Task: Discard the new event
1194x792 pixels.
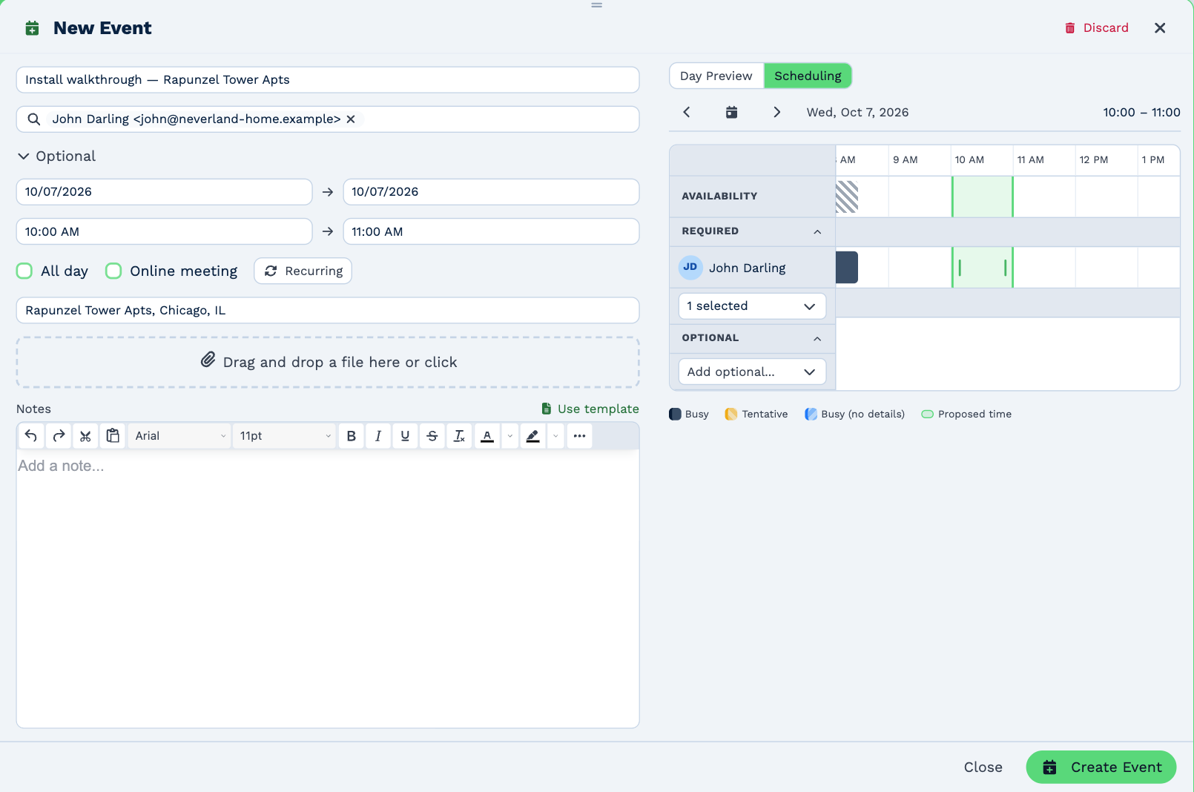Action: pyautogui.click(x=1097, y=28)
